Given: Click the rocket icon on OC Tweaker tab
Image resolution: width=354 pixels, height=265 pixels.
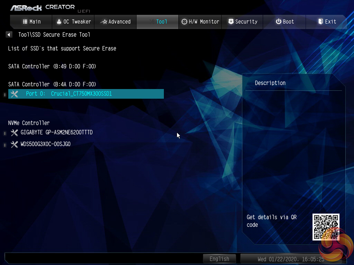Looking at the screenshot, I should click(x=59, y=22).
